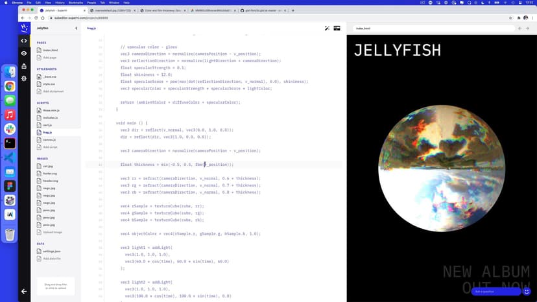Open the code editor view in sidebar
The height and width of the screenshot is (302, 537).
coord(24,41)
